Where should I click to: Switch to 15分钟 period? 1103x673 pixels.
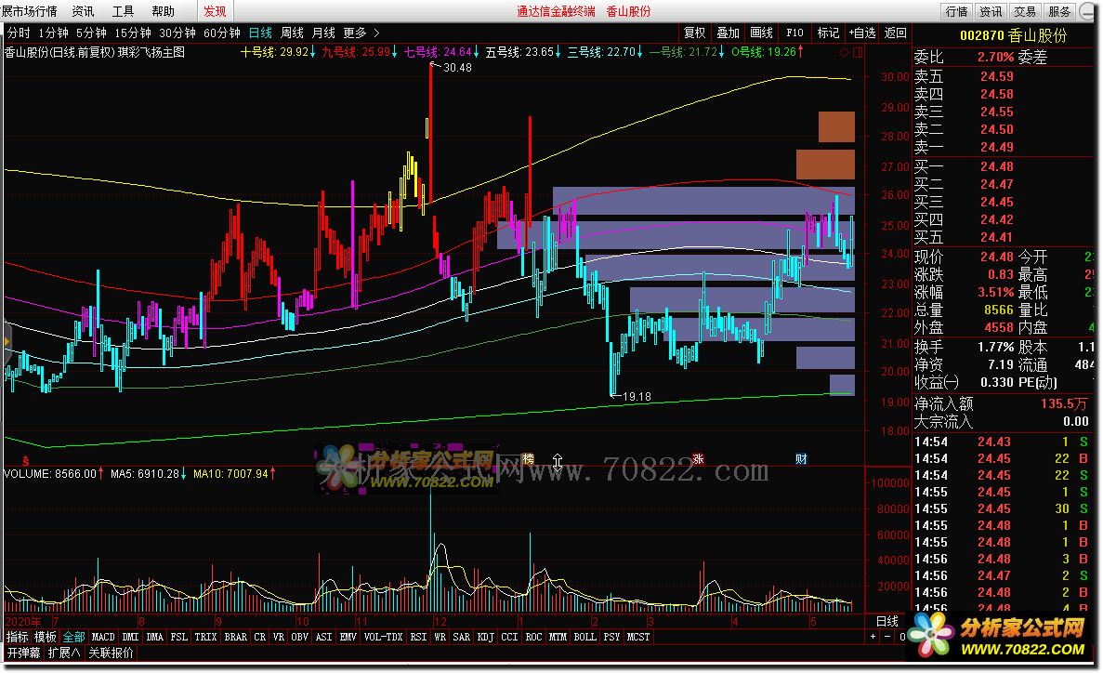click(133, 33)
